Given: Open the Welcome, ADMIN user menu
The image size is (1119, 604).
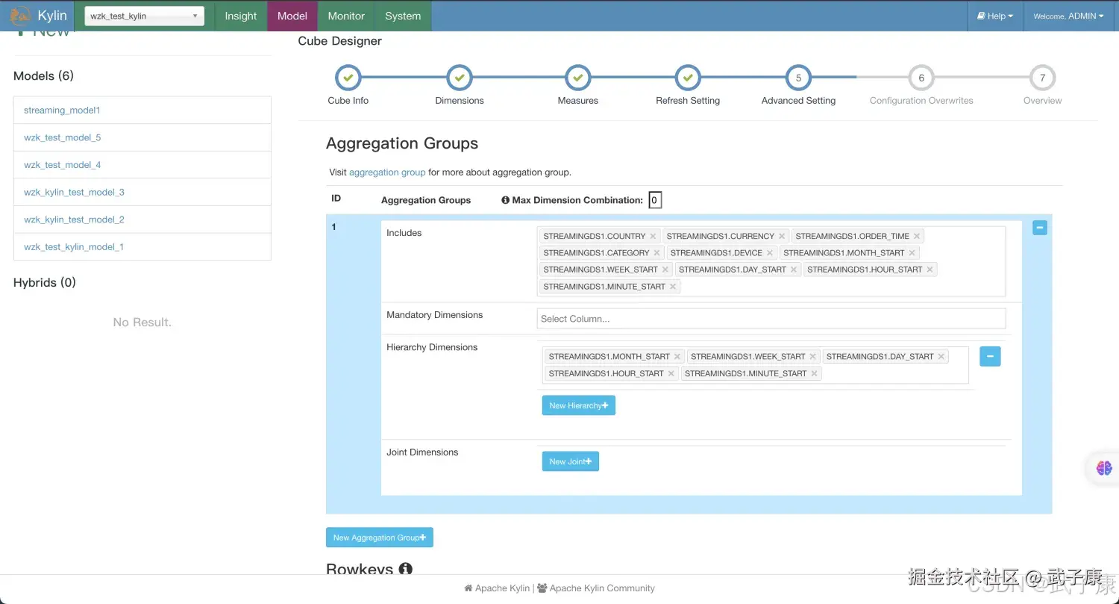Looking at the screenshot, I should click(1068, 16).
